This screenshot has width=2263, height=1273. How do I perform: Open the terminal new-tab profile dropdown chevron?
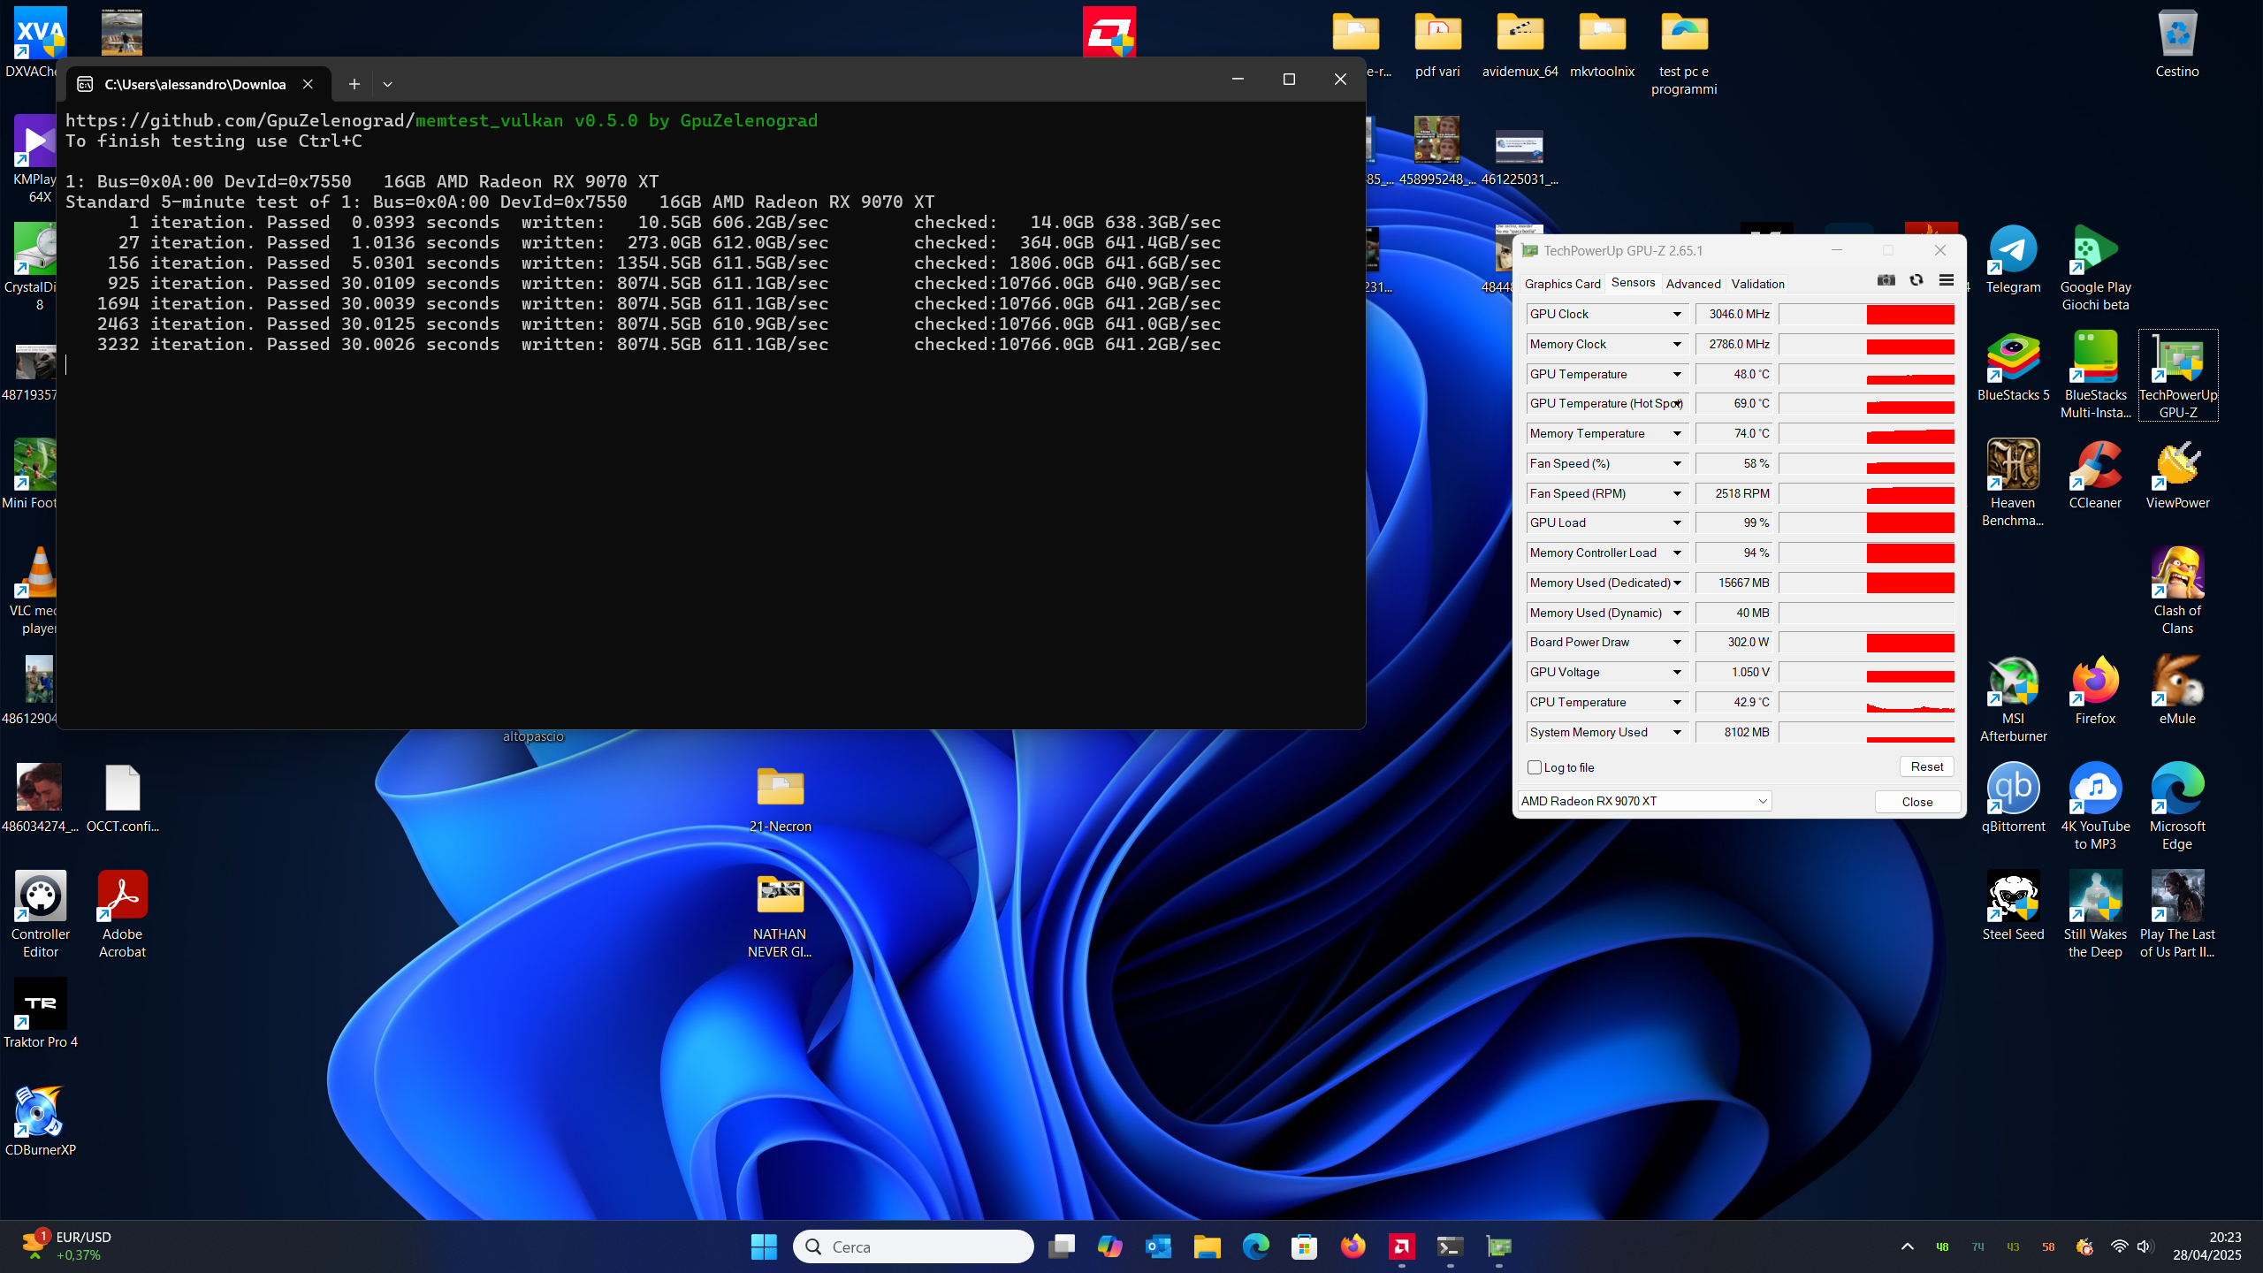[x=387, y=84]
